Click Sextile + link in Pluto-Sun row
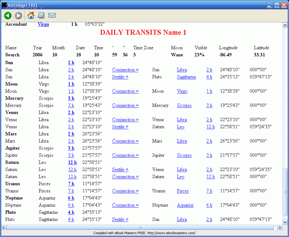The image size is (289, 237). [120, 219]
